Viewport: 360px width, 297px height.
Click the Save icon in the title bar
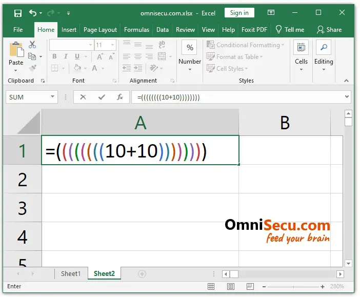[18, 13]
